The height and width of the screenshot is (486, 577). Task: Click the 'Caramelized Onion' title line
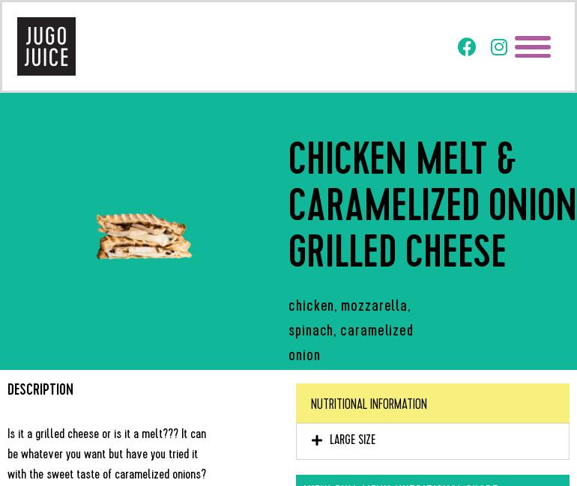click(x=432, y=206)
